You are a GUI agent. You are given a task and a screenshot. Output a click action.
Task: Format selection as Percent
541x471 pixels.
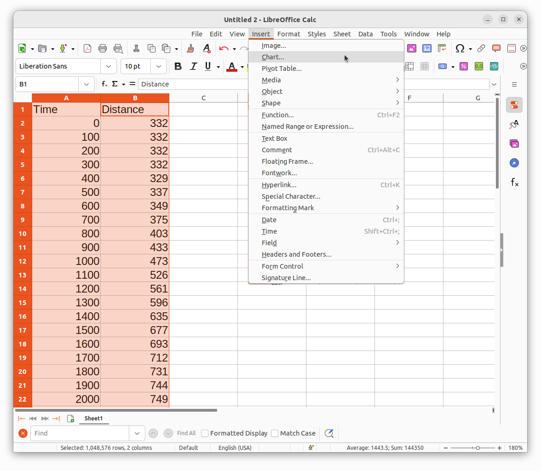[464, 66]
